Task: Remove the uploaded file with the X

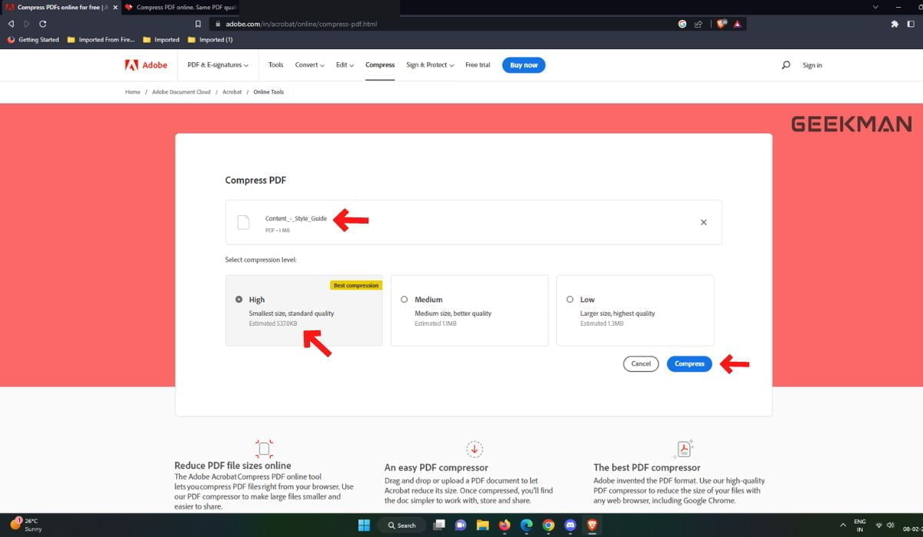Action: click(703, 222)
